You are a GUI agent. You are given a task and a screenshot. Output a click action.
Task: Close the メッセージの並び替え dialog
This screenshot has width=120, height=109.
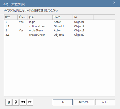pyautogui.click(x=114, y=3)
